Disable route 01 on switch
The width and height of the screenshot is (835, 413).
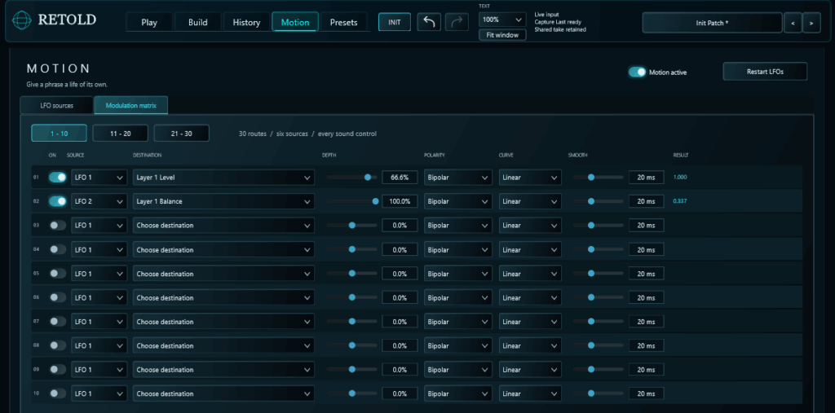pyautogui.click(x=58, y=178)
